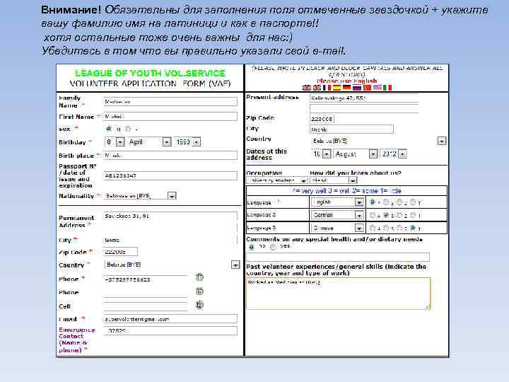Click the second empty Phone field
This screenshot has width=509, height=382.
(145, 292)
